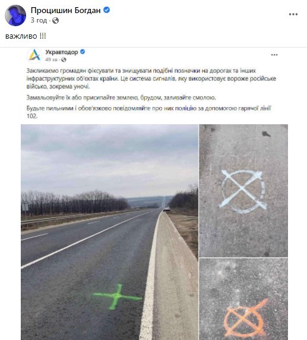Screen dimensions: 307x340
Task: Click the public globe icon under Процишин Богдан
Action: pos(55,20)
